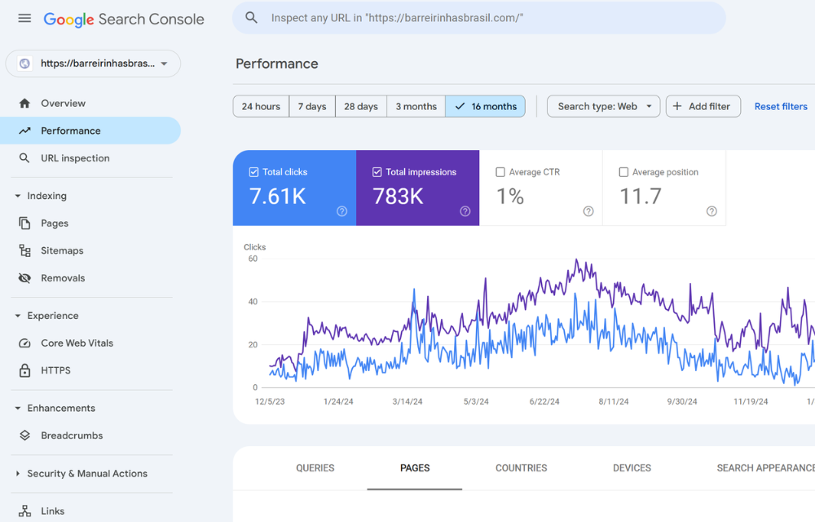The width and height of the screenshot is (815, 522).
Task: Enable the Average position metric
Action: click(625, 172)
